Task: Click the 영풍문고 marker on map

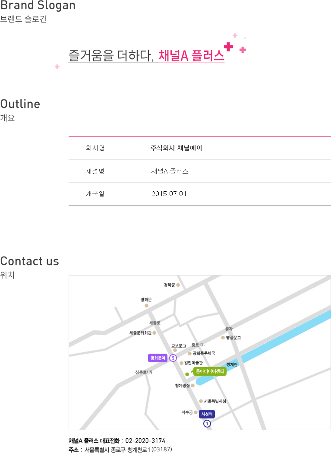Action: 223,338
